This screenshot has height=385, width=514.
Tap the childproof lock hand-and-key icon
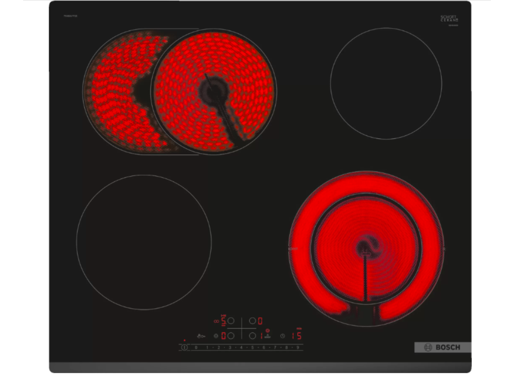(201, 336)
